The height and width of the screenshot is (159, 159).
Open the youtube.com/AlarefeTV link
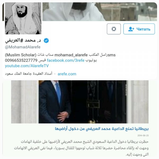(27, 66)
